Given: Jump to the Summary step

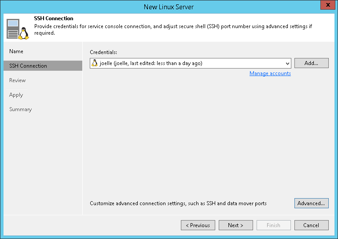Looking at the screenshot, I should point(21,109).
